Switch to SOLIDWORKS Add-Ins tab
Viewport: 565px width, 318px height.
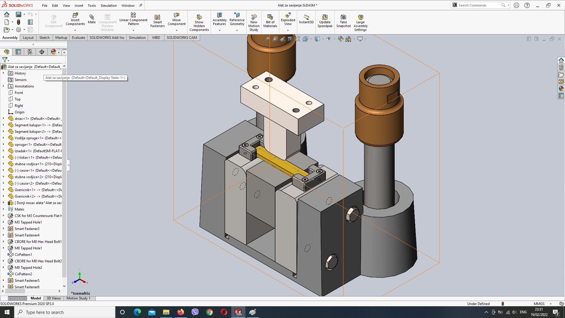coord(107,38)
